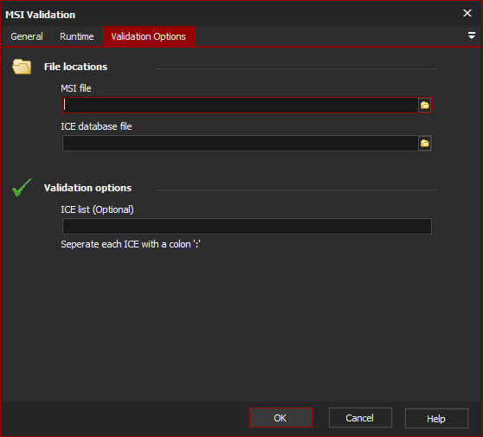Screen dimensions: 483x437
Task: Click the green Validation options checkmark
Action: 22,187
